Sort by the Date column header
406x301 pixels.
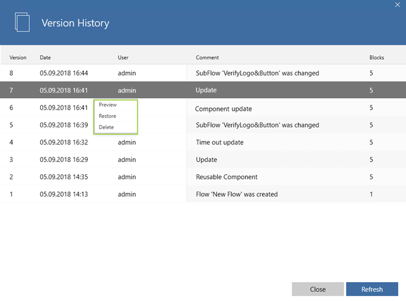[x=45, y=58]
